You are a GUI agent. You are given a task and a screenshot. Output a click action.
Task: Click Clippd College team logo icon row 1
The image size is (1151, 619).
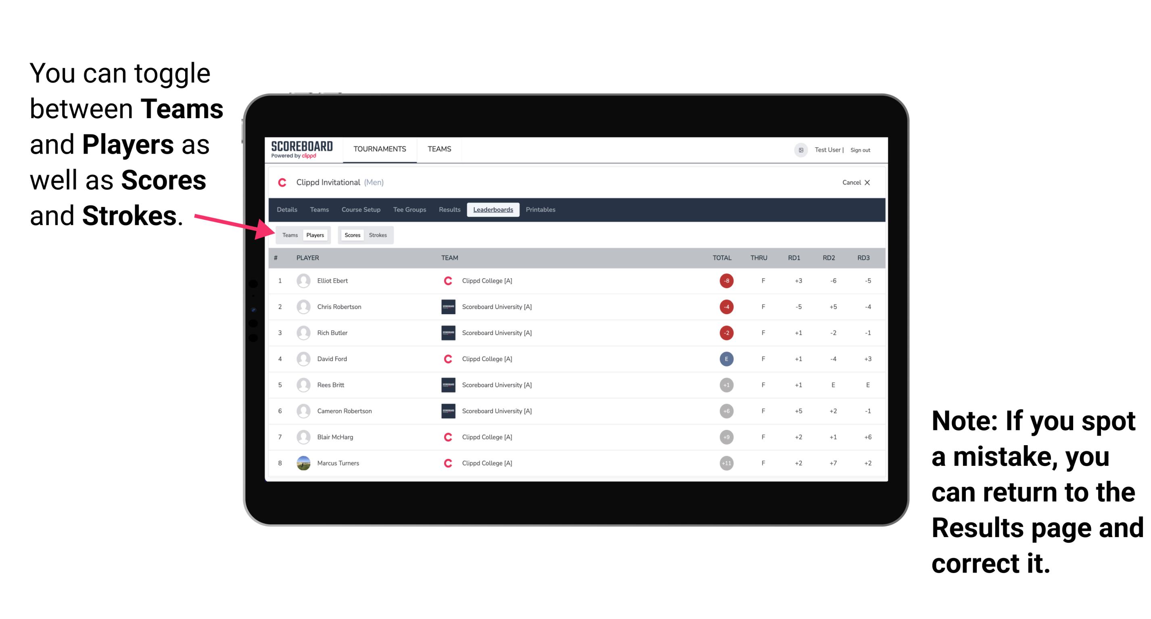447,281
